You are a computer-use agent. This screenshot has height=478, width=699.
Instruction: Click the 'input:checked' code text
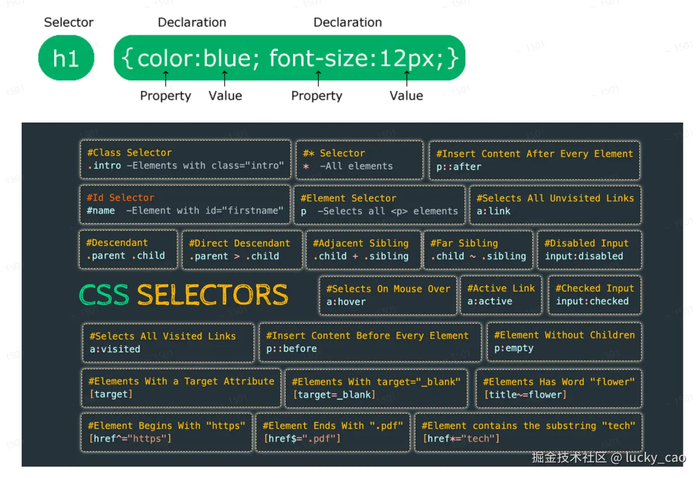pos(592,301)
